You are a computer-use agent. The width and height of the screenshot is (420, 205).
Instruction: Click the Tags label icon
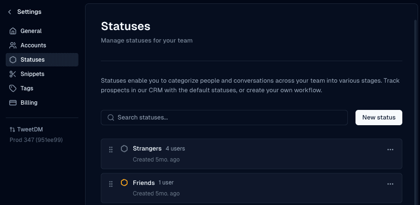(x=13, y=88)
